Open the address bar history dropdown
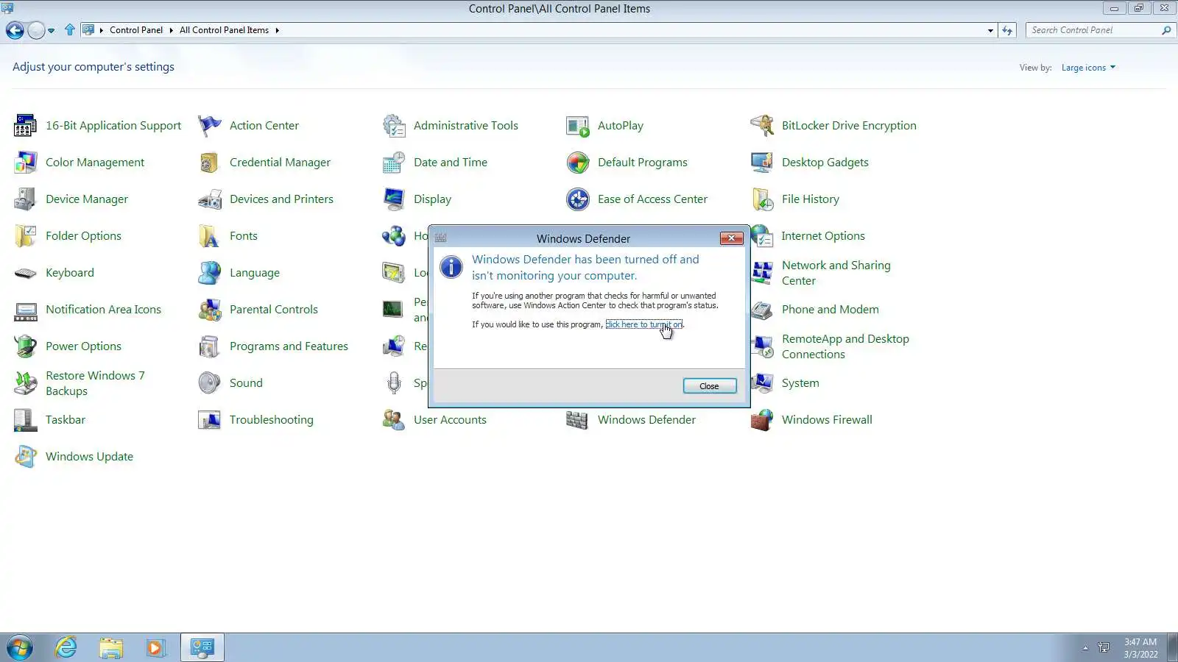This screenshot has height=662, width=1178. click(990, 30)
